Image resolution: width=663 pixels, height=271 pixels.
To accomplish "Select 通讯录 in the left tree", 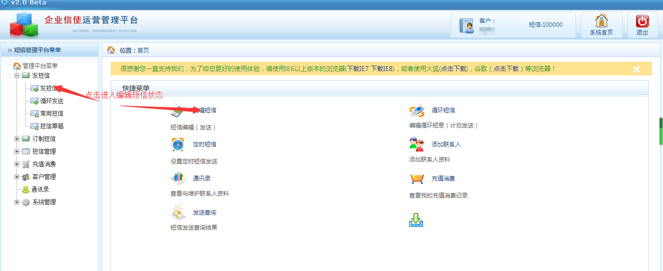I will (40, 189).
